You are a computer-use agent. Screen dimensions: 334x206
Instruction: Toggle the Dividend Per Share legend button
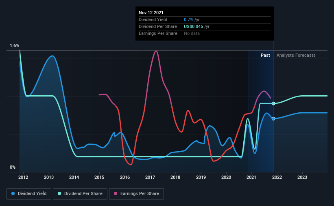[80, 194]
